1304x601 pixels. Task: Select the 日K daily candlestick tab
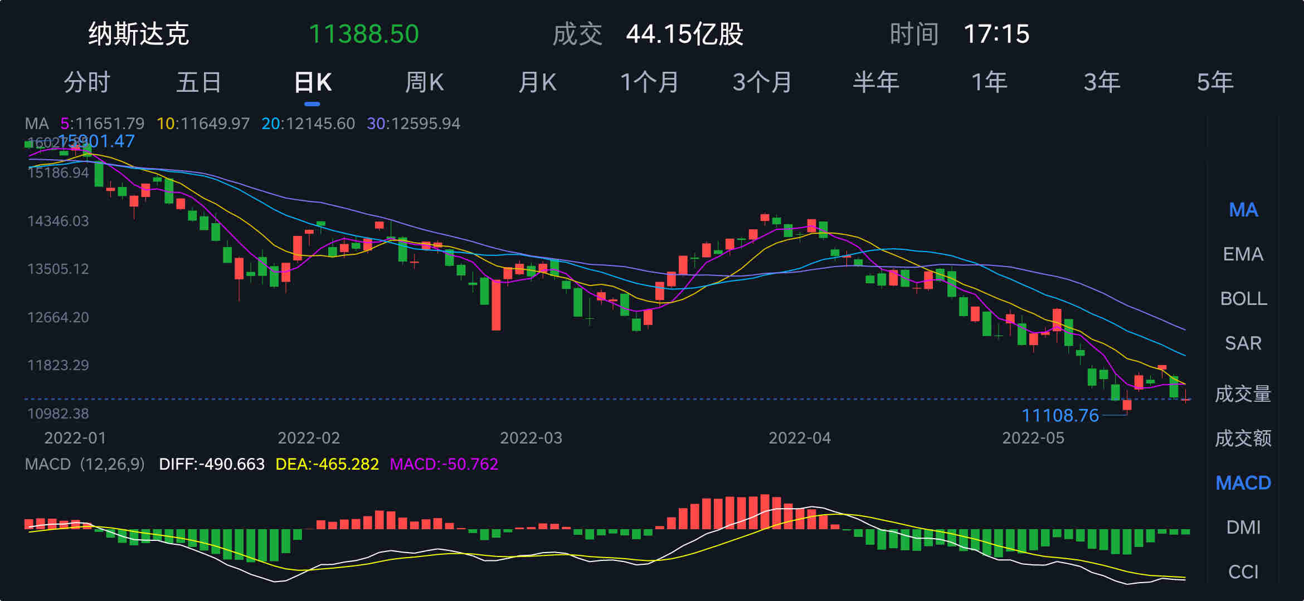click(x=313, y=82)
